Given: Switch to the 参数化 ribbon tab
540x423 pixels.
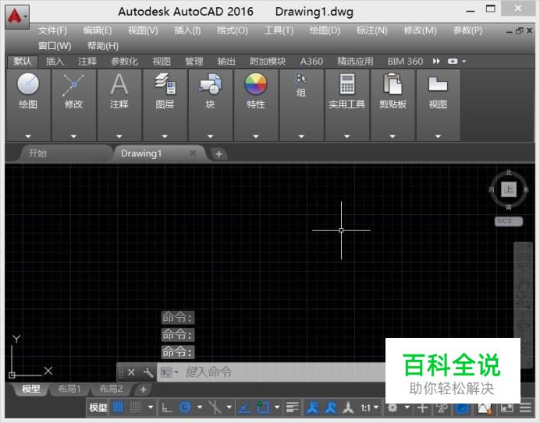Looking at the screenshot, I should [124, 62].
